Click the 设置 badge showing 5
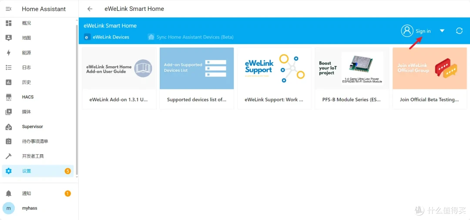 pyautogui.click(x=68, y=171)
